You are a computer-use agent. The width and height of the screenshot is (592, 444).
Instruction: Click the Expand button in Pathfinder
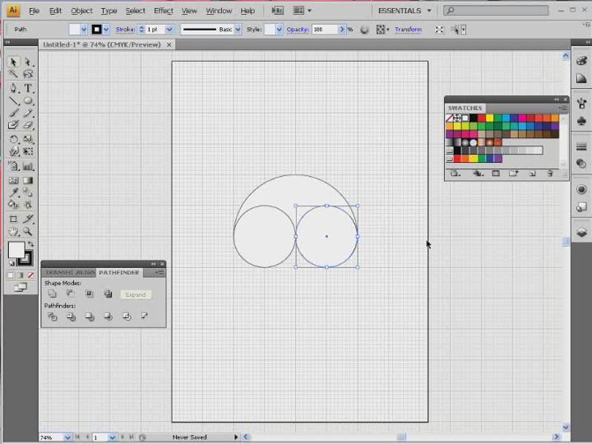136,294
